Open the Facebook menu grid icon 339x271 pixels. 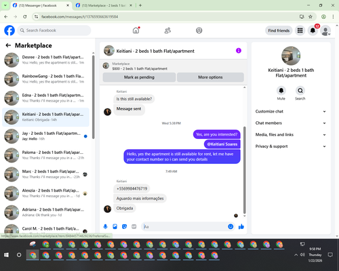[x=300, y=30]
